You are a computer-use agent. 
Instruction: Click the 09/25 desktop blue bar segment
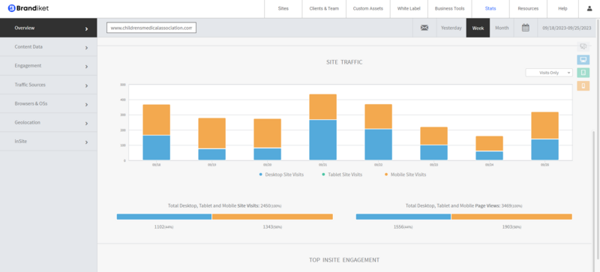click(545, 150)
